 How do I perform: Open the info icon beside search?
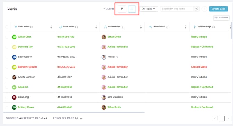click(204, 9)
